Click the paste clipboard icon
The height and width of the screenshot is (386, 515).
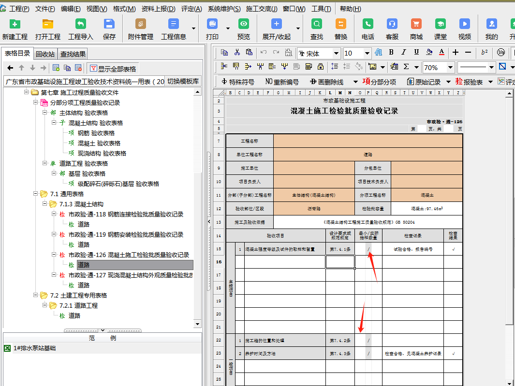[250, 52]
